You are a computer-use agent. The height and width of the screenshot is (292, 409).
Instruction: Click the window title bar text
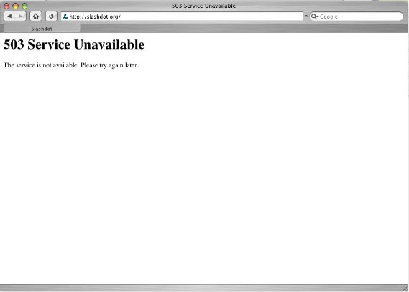coord(203,6)
